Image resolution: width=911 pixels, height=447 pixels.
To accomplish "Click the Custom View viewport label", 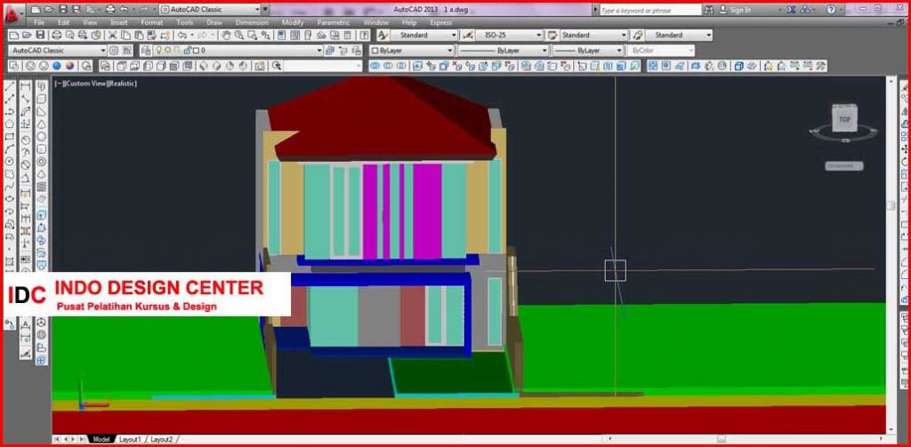I will coord(86,84).
